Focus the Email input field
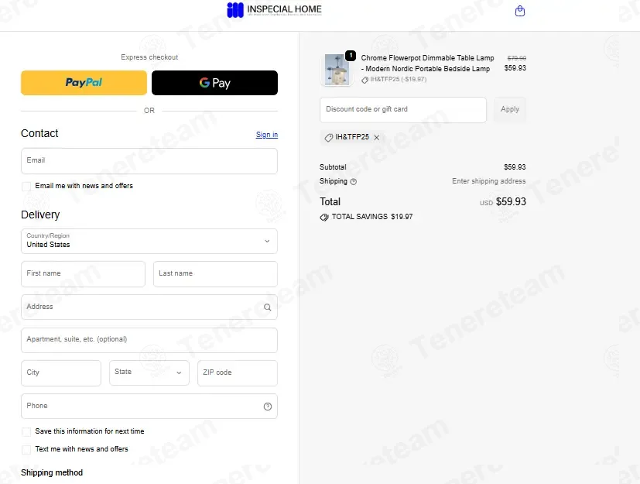 [x=149, y=161]
